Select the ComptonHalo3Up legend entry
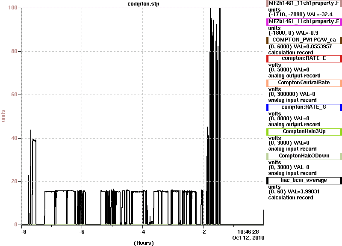The height and width of the screenshot is (246, 342). tap(304, 132)
